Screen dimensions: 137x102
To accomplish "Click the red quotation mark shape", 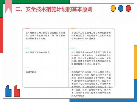I will click(x=17, y=91).
